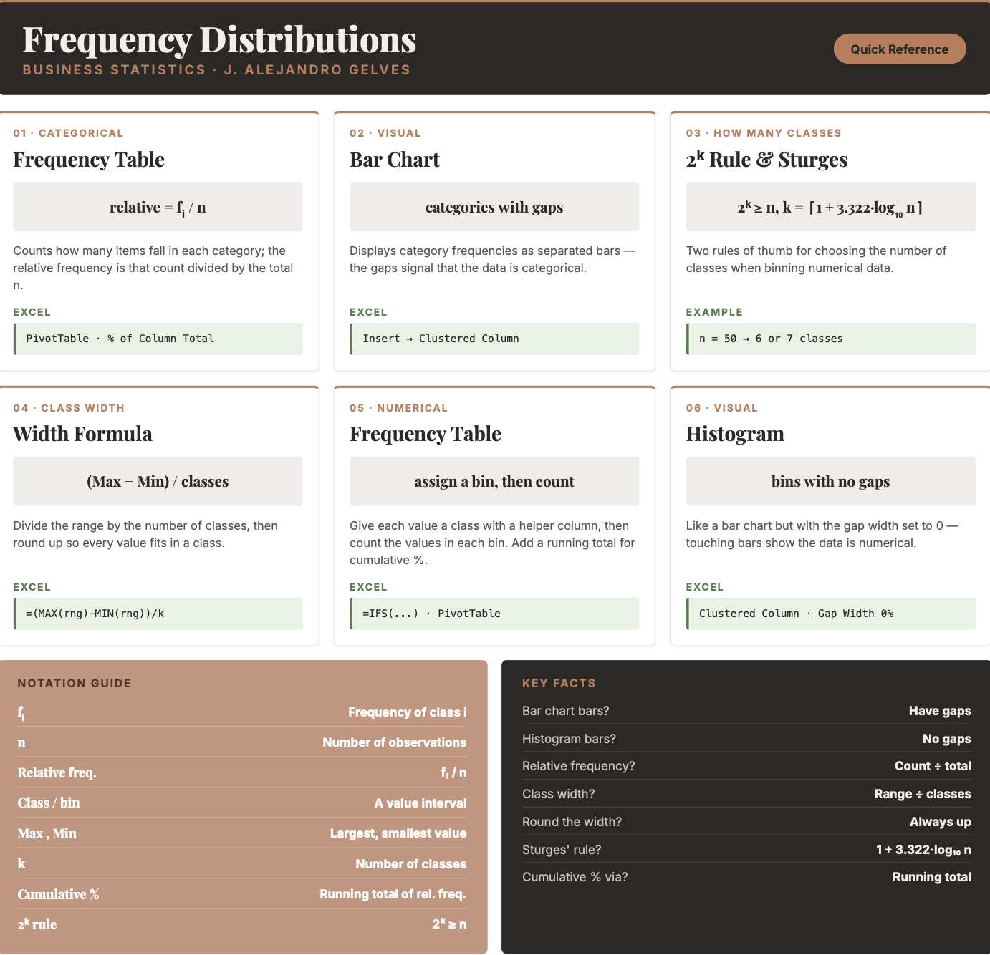
Task: Select the Sturges' rule? key fact row
Action: (x=746, y=850)
